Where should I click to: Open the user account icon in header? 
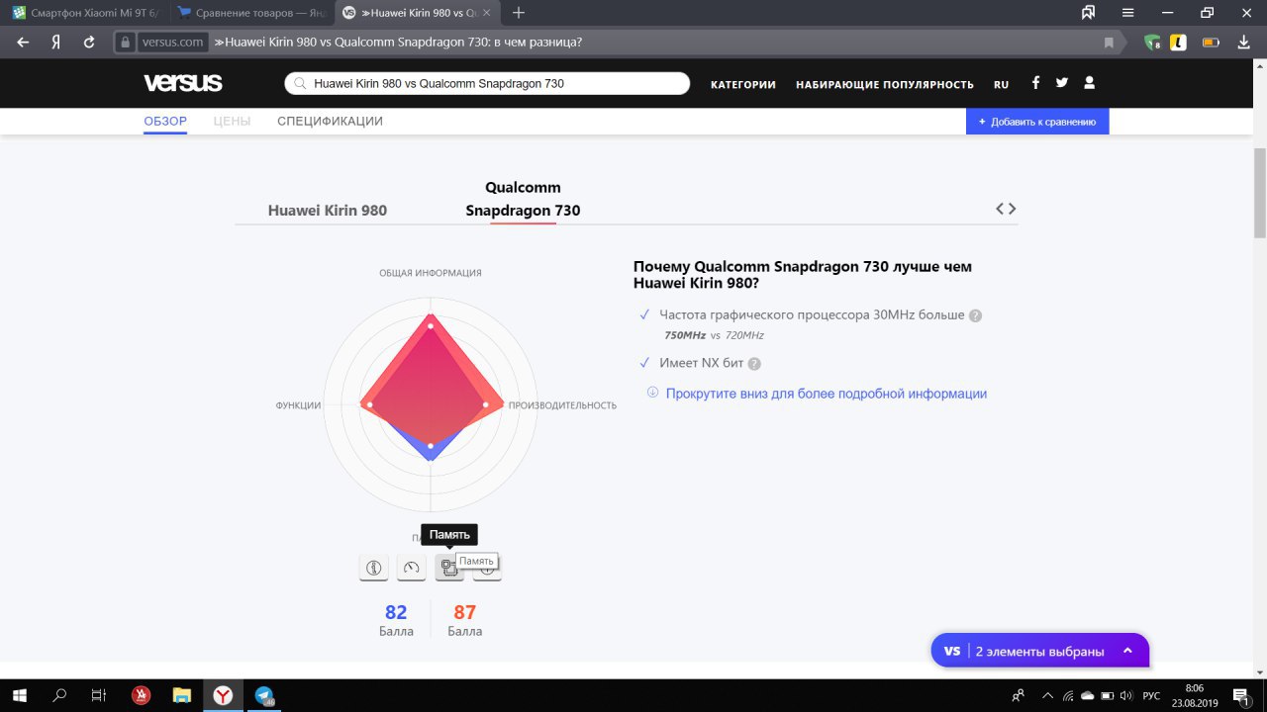1090,83
